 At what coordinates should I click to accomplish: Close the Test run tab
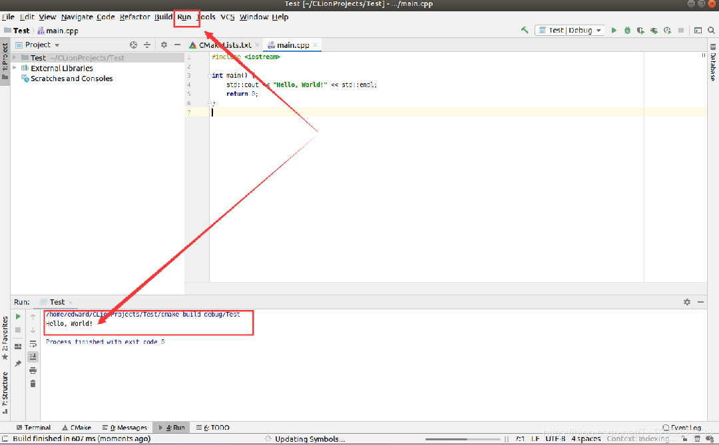click(x=70, y=303)
